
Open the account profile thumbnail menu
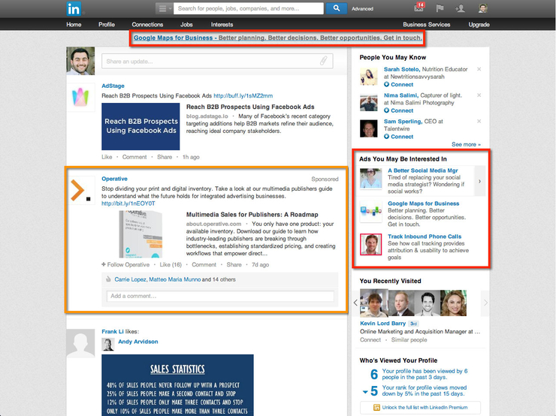point(482,8)
